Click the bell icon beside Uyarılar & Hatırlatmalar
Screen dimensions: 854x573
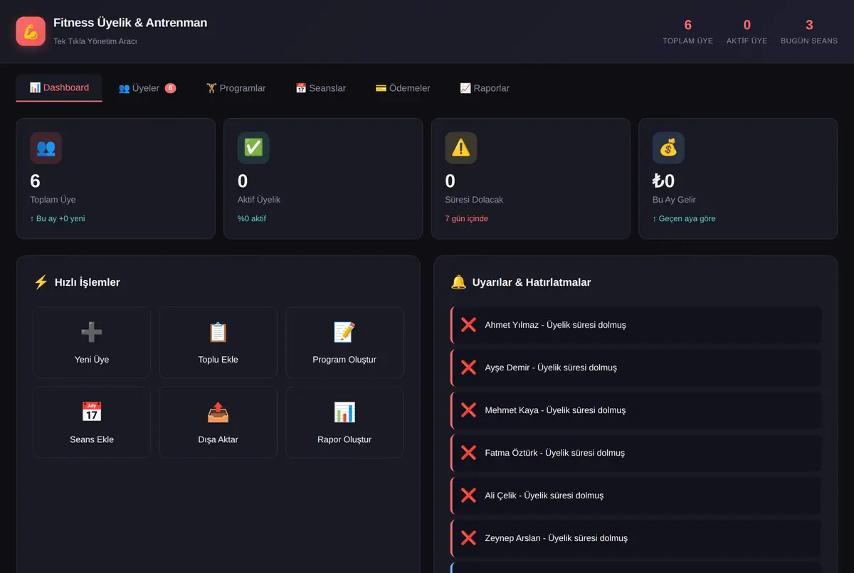click(458, 282)
